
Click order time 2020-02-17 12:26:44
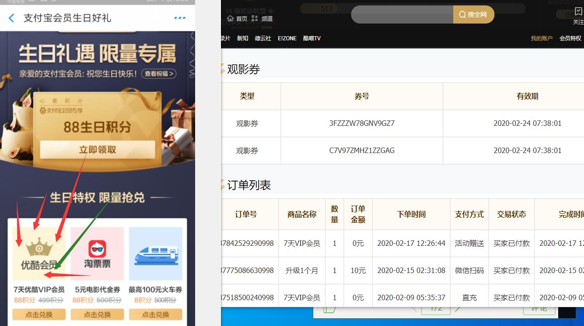(411, 243)
